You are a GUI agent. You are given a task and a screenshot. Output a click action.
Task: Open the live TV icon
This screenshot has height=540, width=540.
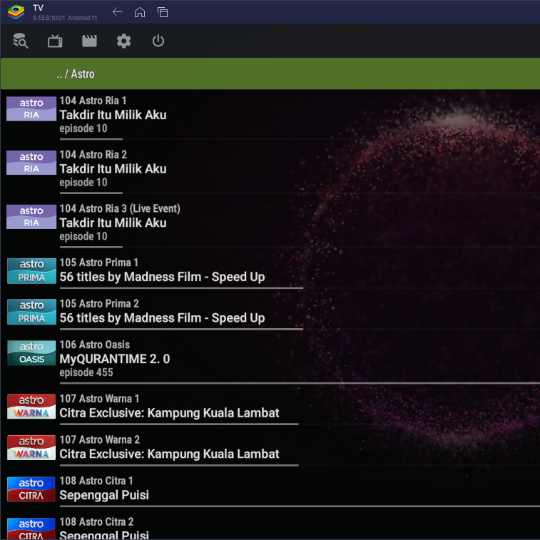point(55,41)
